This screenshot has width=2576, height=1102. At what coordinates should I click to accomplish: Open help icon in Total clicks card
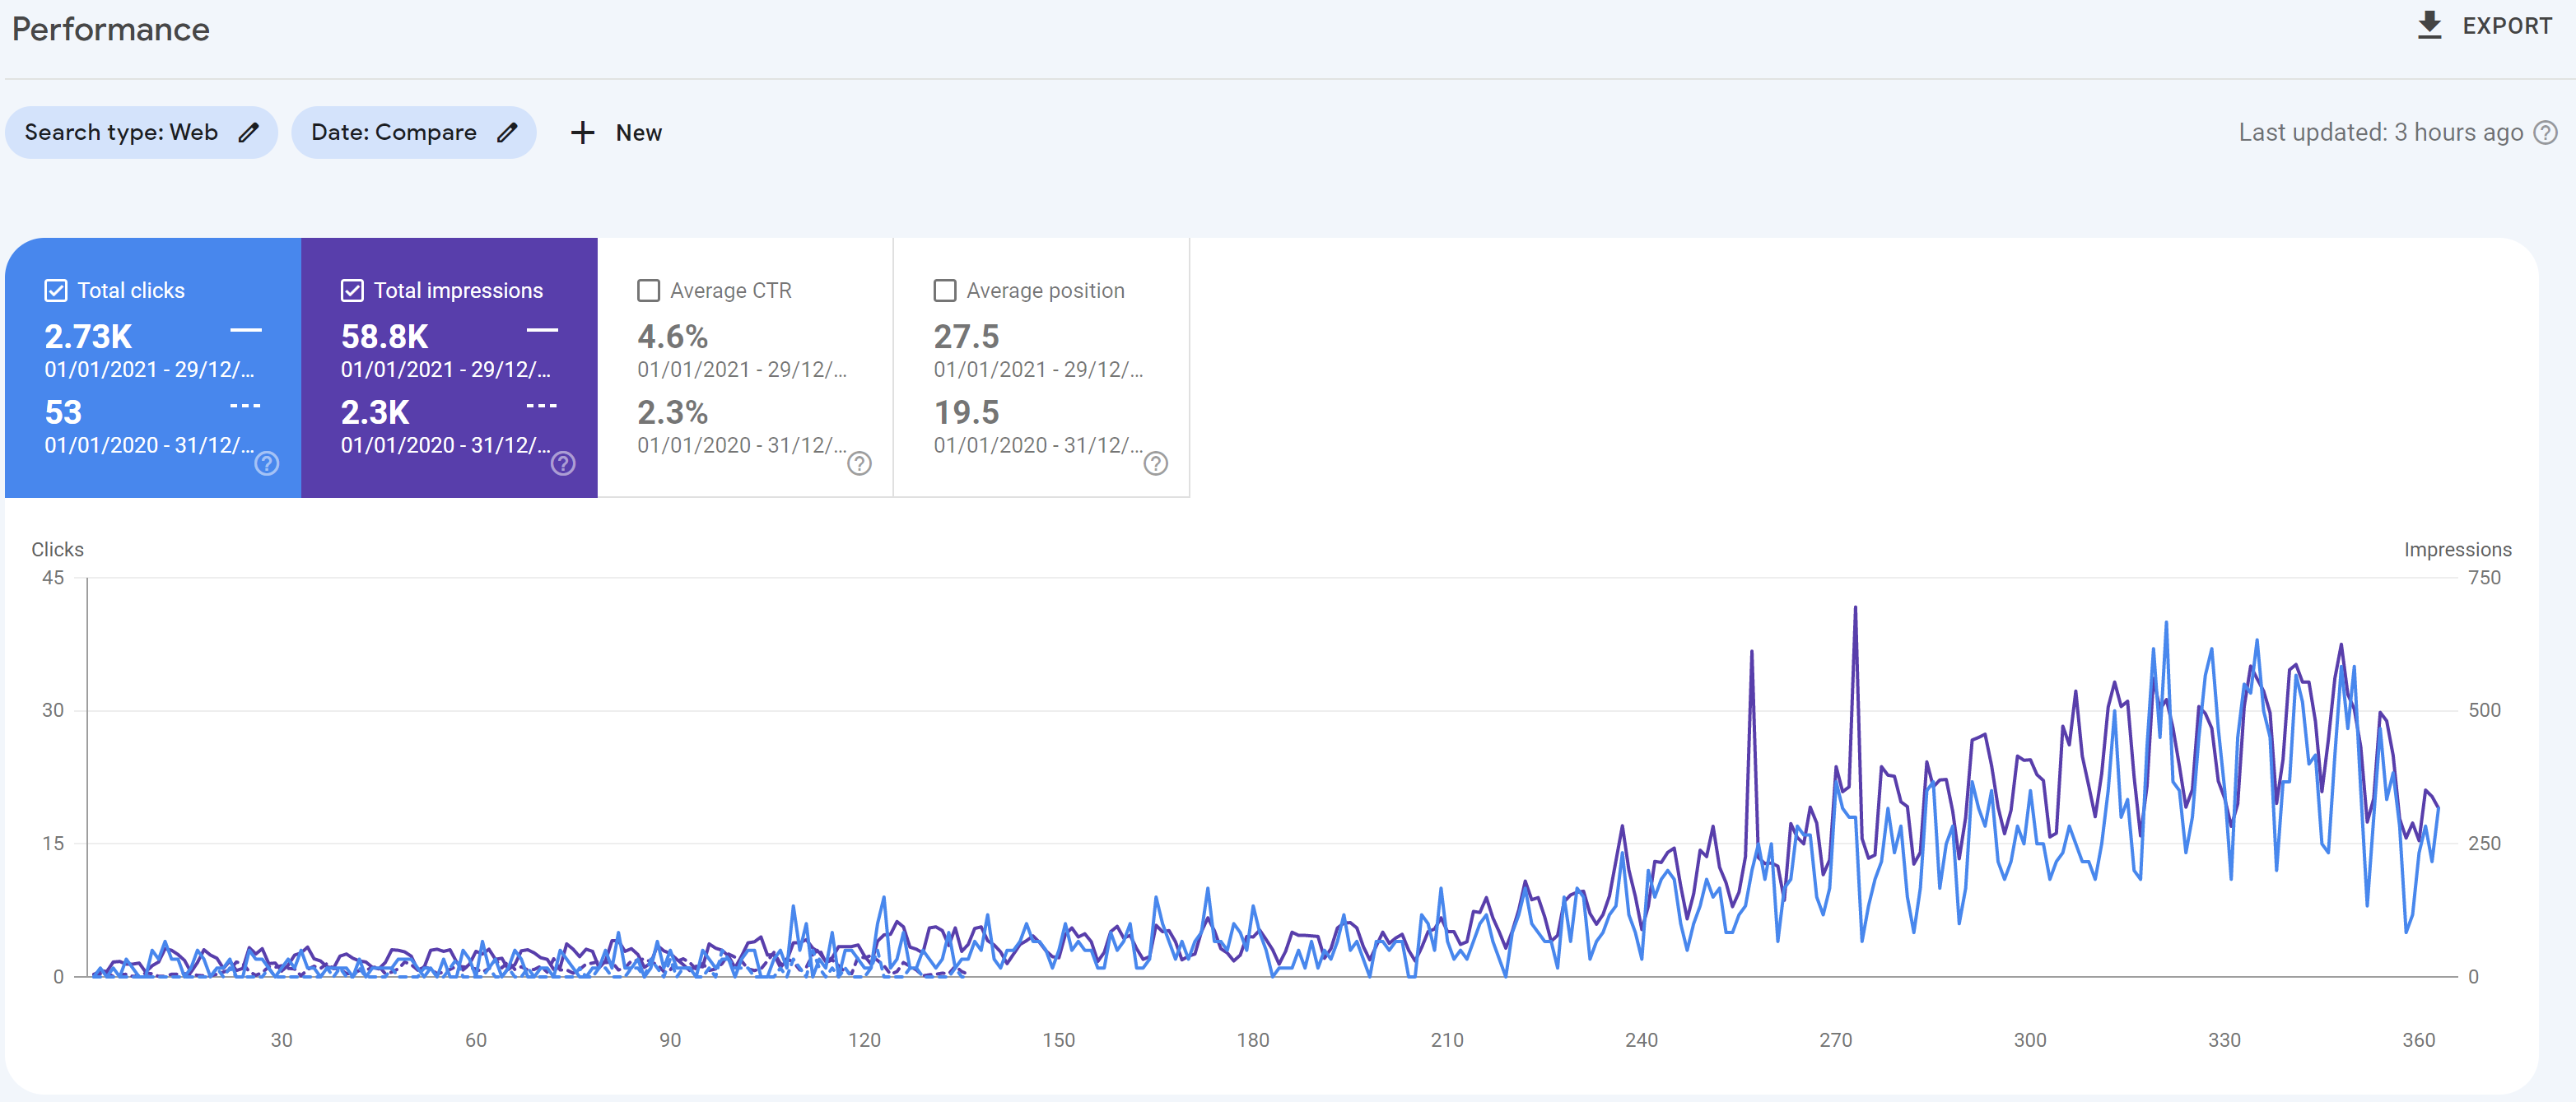267,463
